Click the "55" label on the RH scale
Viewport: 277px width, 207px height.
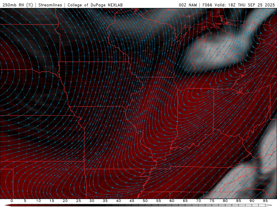(x=159, y=201)
